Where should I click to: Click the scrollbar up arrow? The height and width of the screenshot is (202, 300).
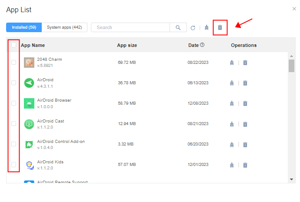click(291, 56)
